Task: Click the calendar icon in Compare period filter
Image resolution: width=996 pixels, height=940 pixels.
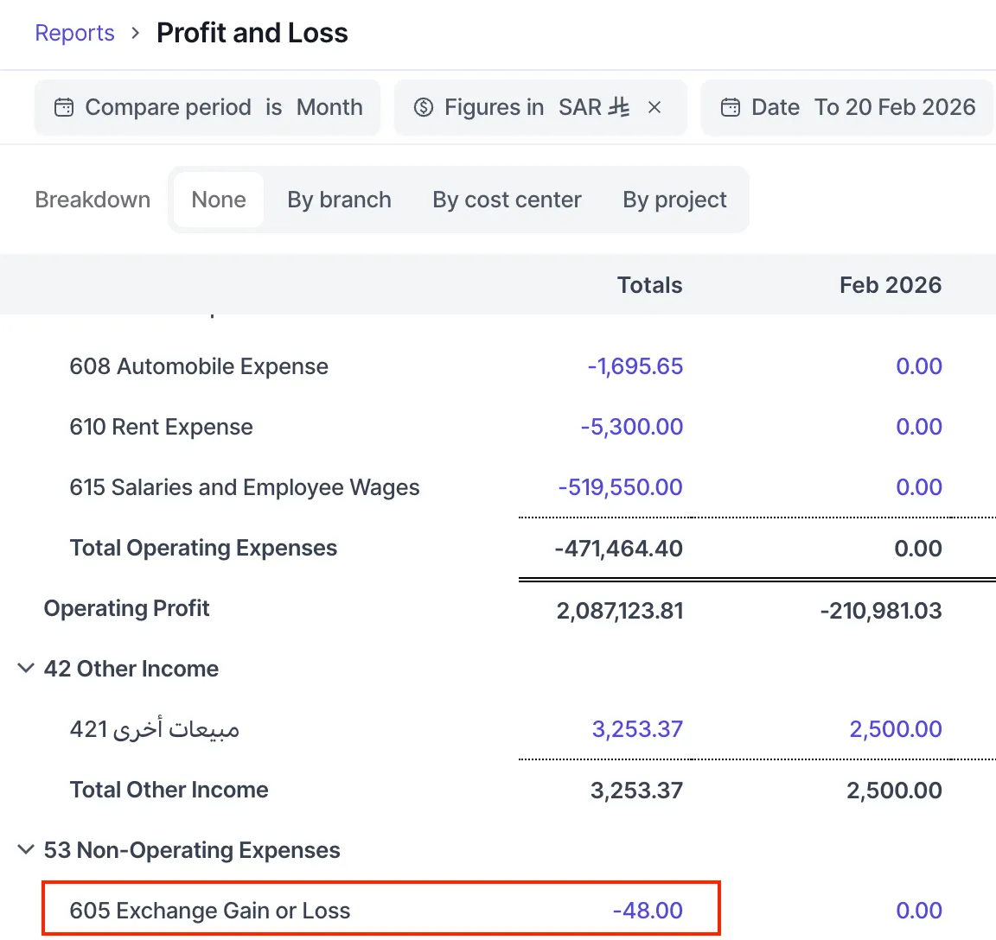Action: (x=63, y=107)
